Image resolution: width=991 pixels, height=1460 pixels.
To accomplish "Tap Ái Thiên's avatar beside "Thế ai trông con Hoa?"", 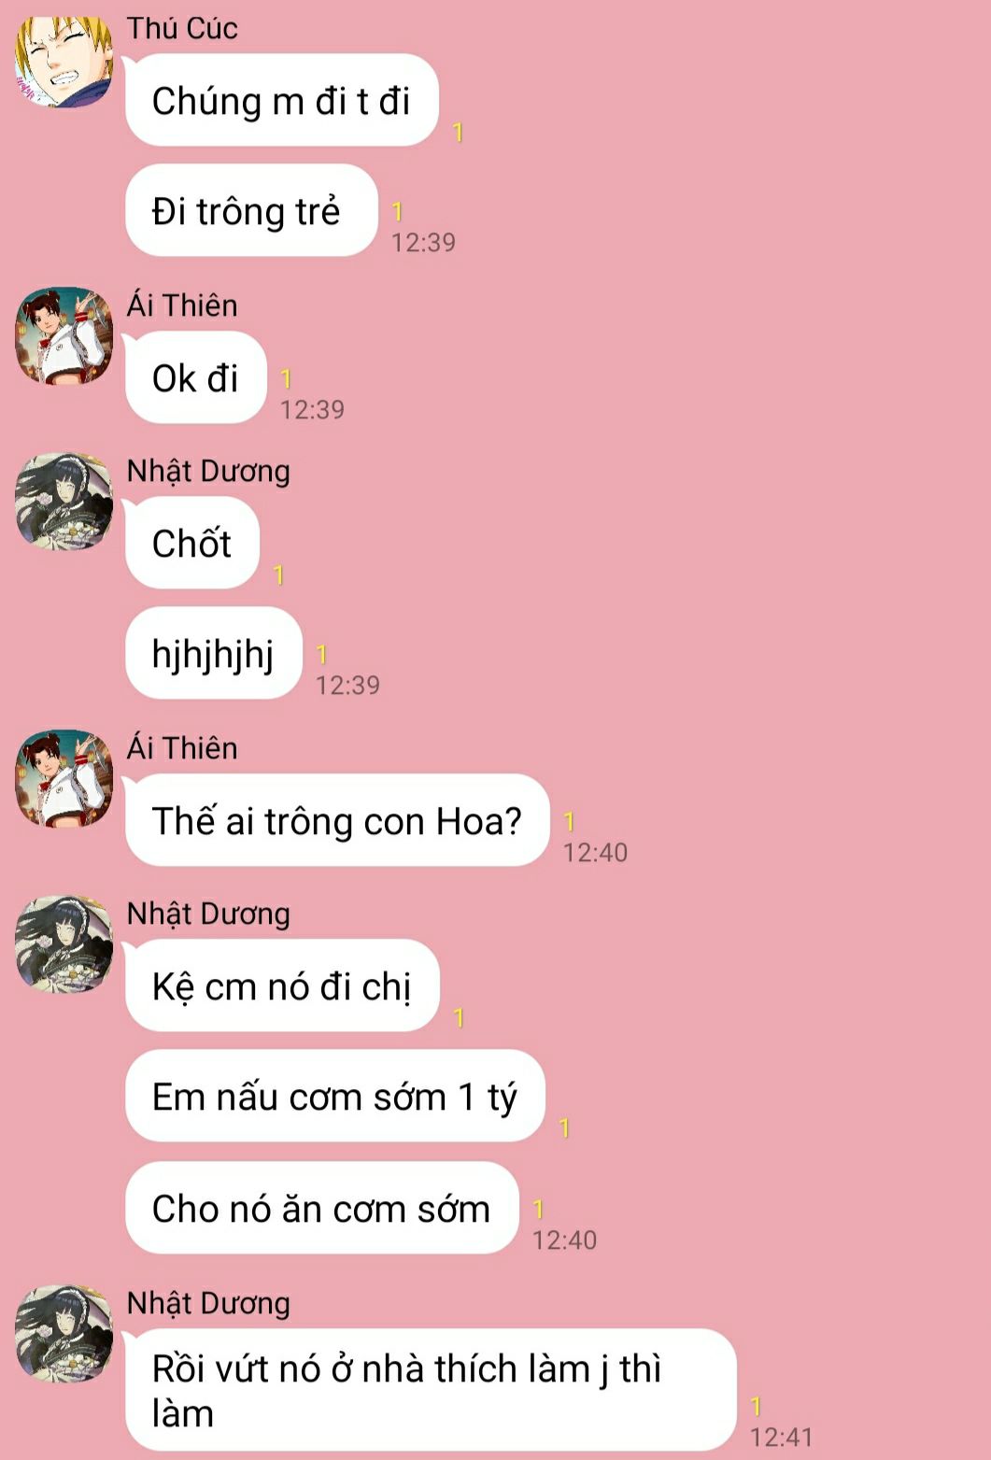I will (64, 779).
